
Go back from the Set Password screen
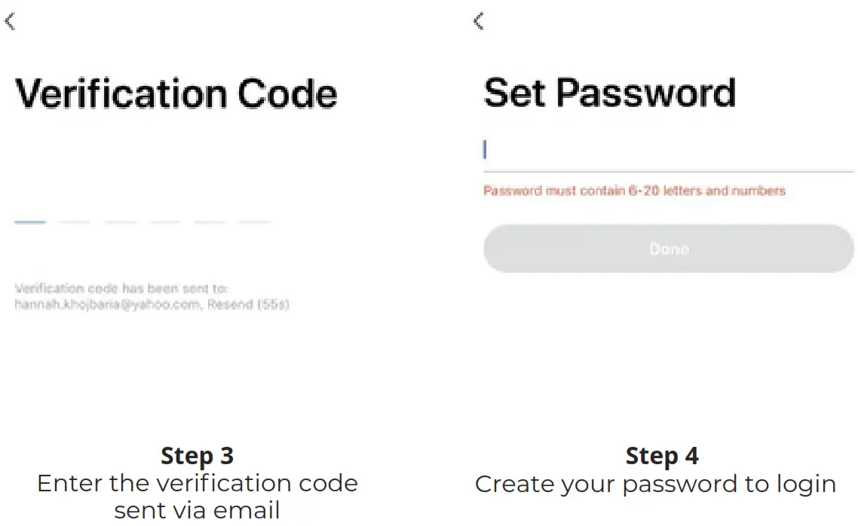(x=478, y=22)
